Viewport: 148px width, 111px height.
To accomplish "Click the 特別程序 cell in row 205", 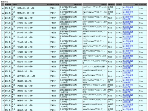I will click(112, 8).
